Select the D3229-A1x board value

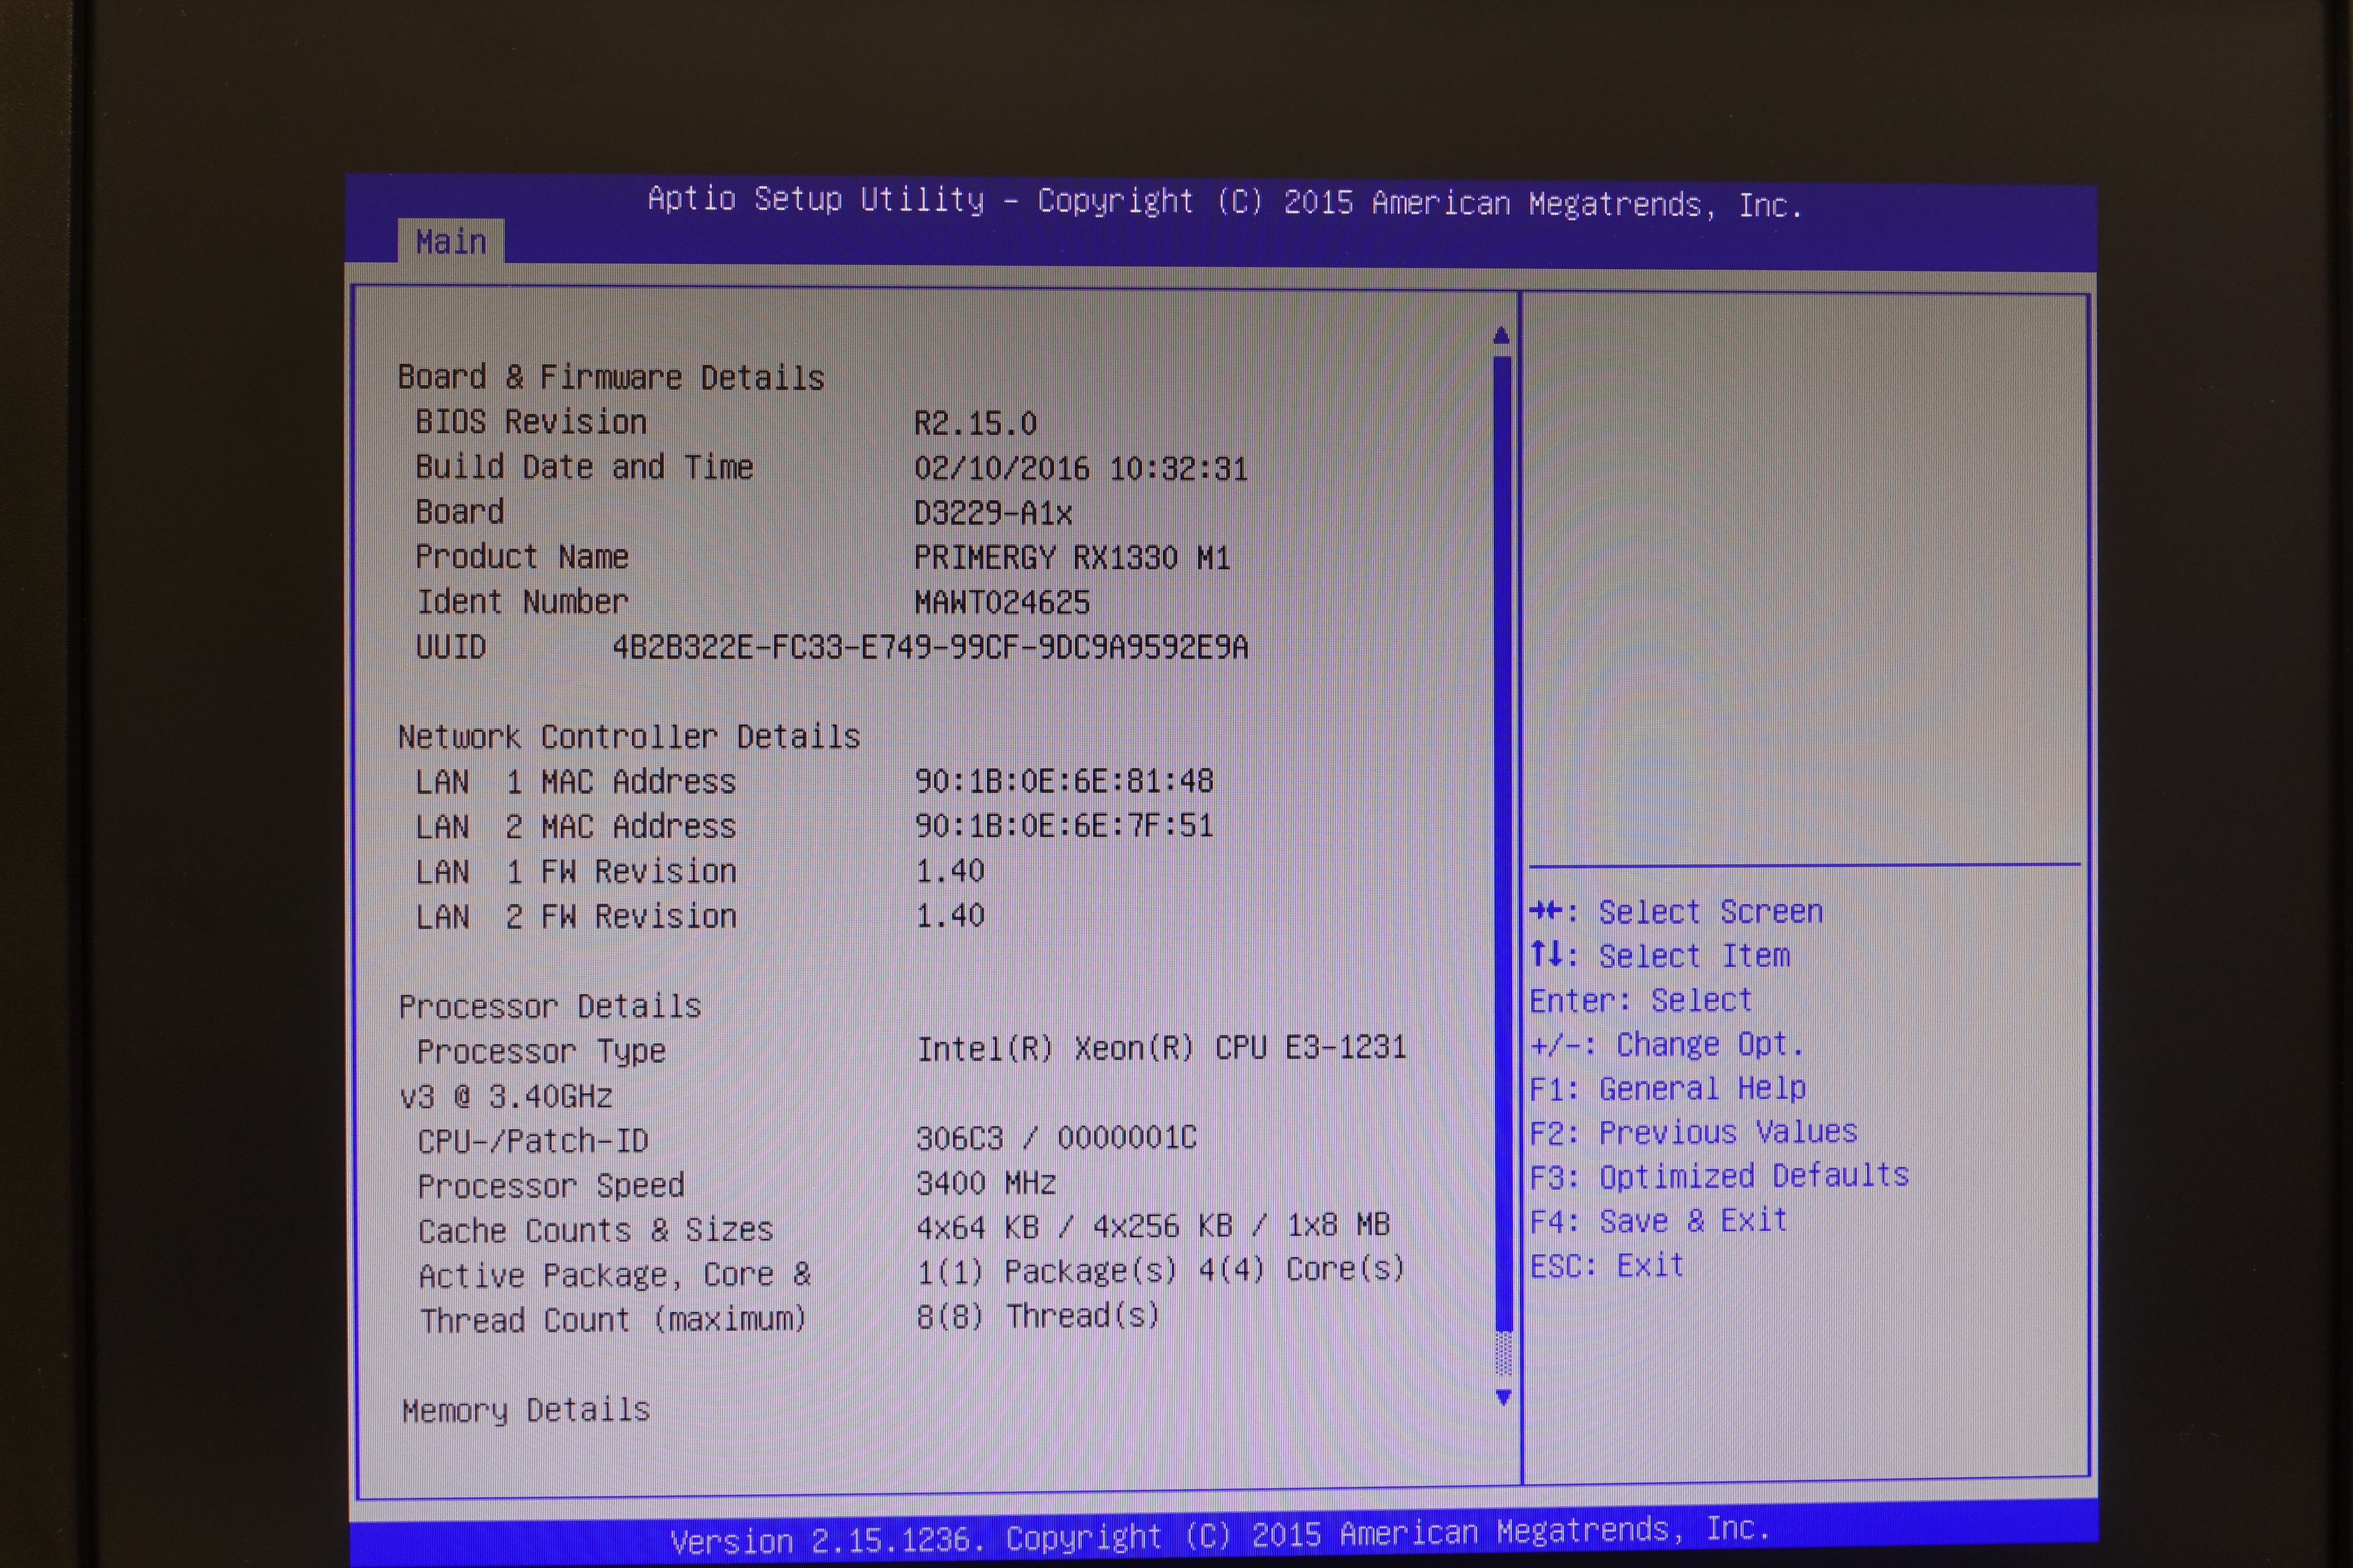tap(993, 514)
